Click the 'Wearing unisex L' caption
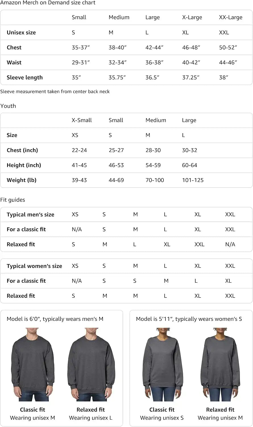The image size is (253, 427). (91, 418)
